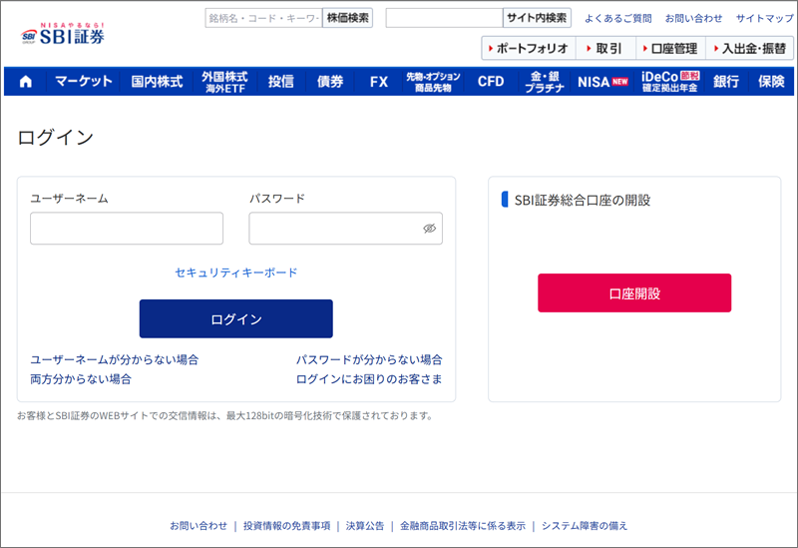Select the 債券 navigation tab
Viewport: 798px width, 548px height.
(330, 82)
